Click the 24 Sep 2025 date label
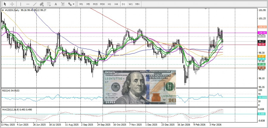Viewport: 268px width, 128px height. tap(103, 125)
